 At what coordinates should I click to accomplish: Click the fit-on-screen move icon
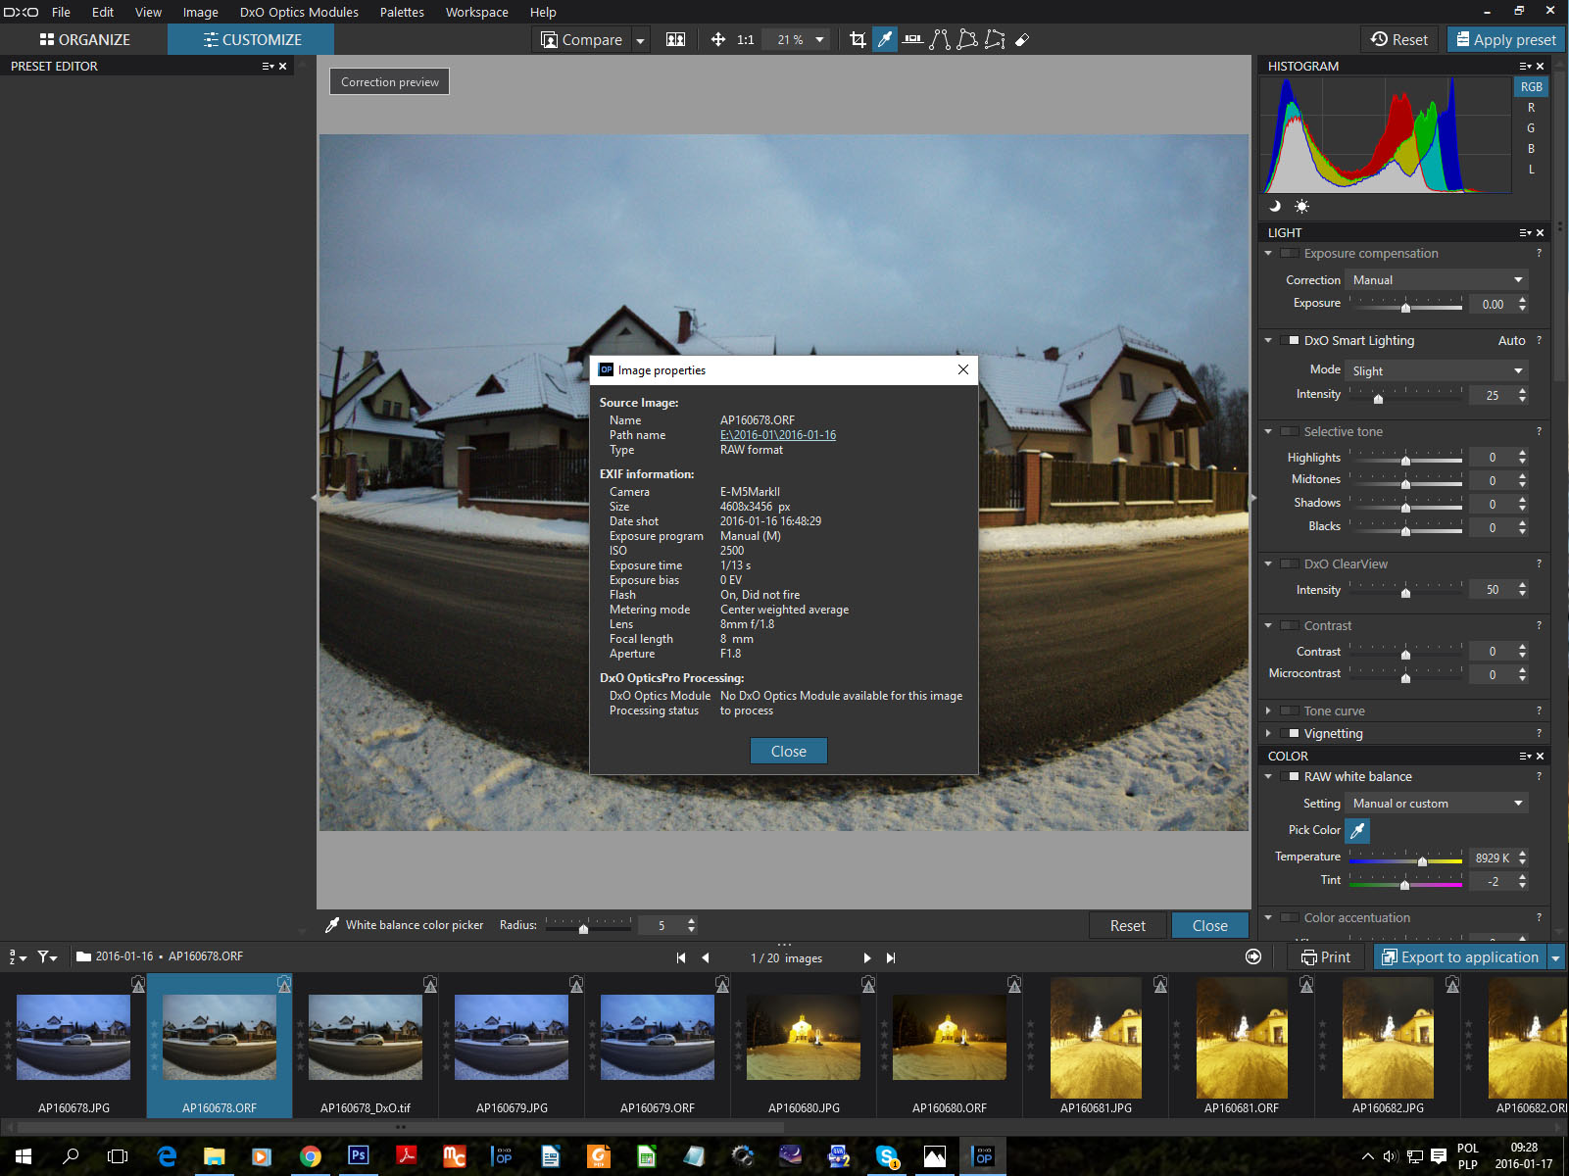[x=717, y=40]
